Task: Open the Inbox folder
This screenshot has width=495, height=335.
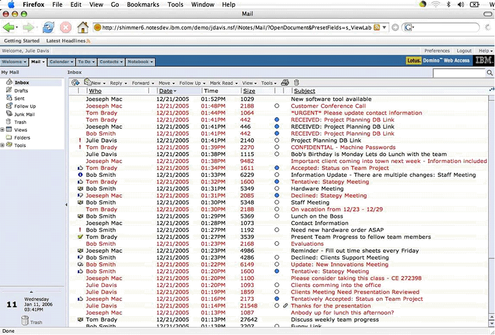Action: [22, 82]
